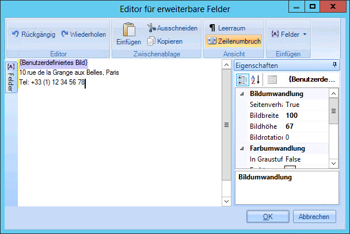
Task: Click the Seitenverhältnis True value
Action: point(305,105)
